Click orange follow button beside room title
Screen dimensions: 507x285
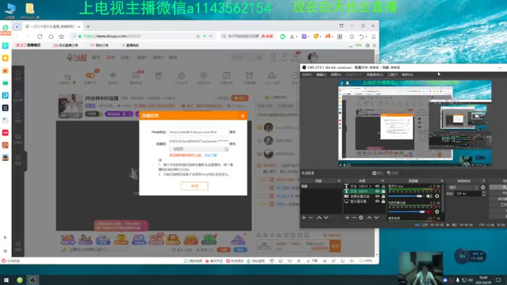pos(239,98)
